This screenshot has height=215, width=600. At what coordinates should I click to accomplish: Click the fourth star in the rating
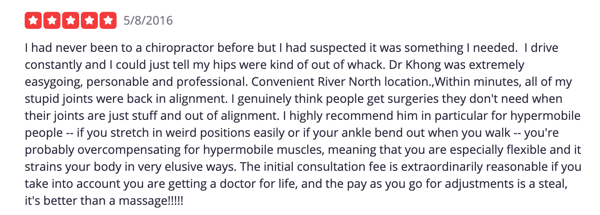[89, 21]
